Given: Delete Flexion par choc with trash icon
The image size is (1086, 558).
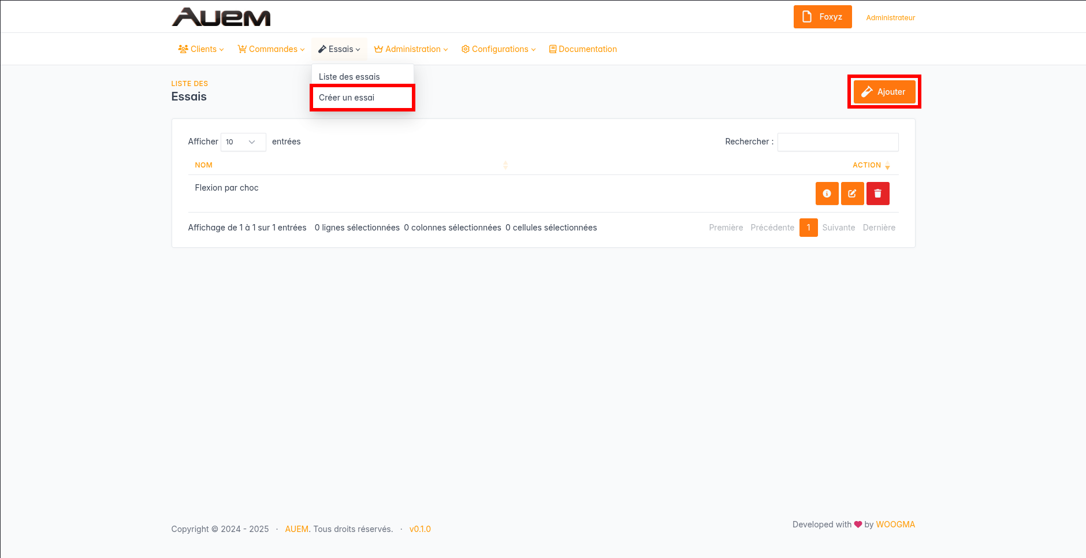Looking at the screenshot, I should 877,194.
